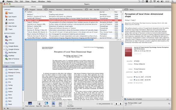Open the gear action menu below sidebar
The width and height of the screenshot is (176, 110).
pyautogui.click(x=8, y=108)
